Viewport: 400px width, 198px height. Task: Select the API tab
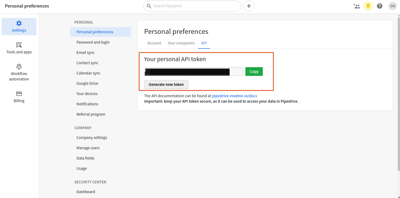[204, 43]
